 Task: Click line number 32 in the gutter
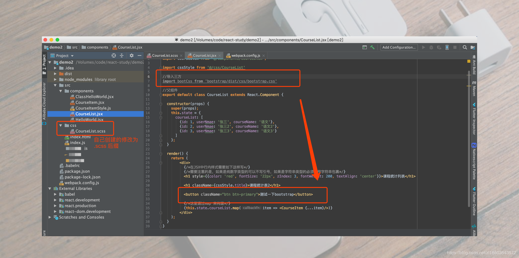pos(148,195)
